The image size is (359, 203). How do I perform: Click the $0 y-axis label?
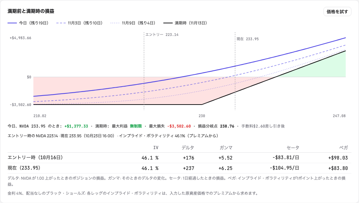pos(29,77)
